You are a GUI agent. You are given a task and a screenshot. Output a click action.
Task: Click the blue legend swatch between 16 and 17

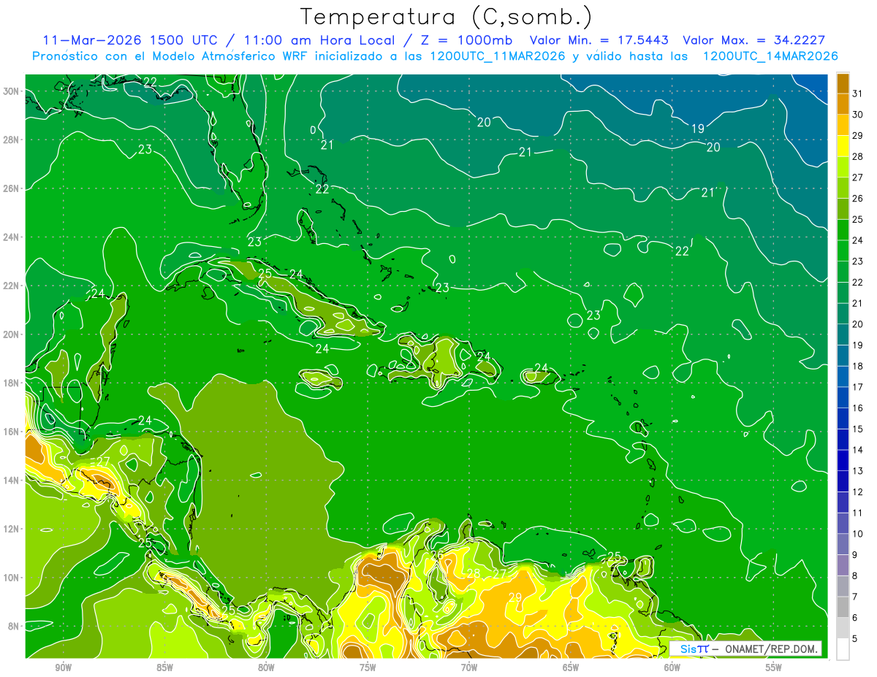[x=843, y=398]
